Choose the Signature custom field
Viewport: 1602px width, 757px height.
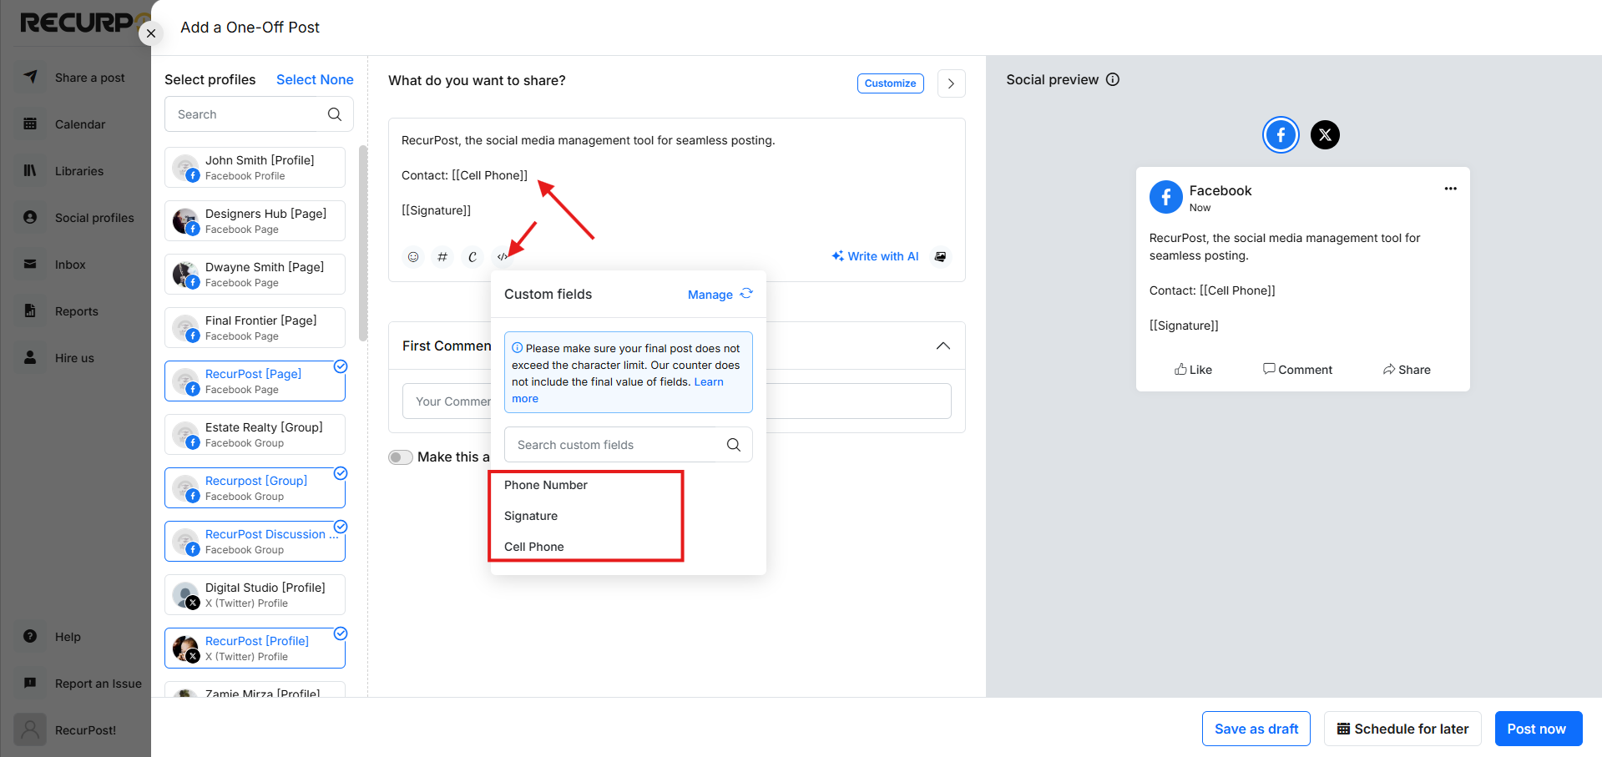pyautogui.click(x=531, y=516)
